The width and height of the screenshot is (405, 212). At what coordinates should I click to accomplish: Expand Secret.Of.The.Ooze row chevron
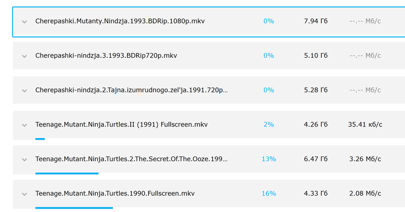tap(24, 159)
